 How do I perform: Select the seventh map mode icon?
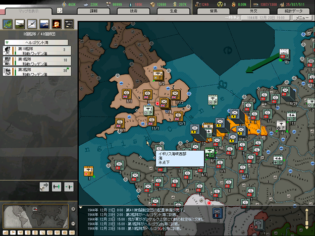pos(50,232)
